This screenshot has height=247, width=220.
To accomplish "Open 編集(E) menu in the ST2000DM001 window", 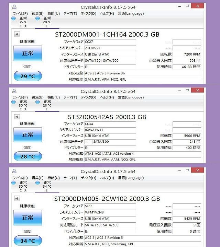I will (37, 13).
